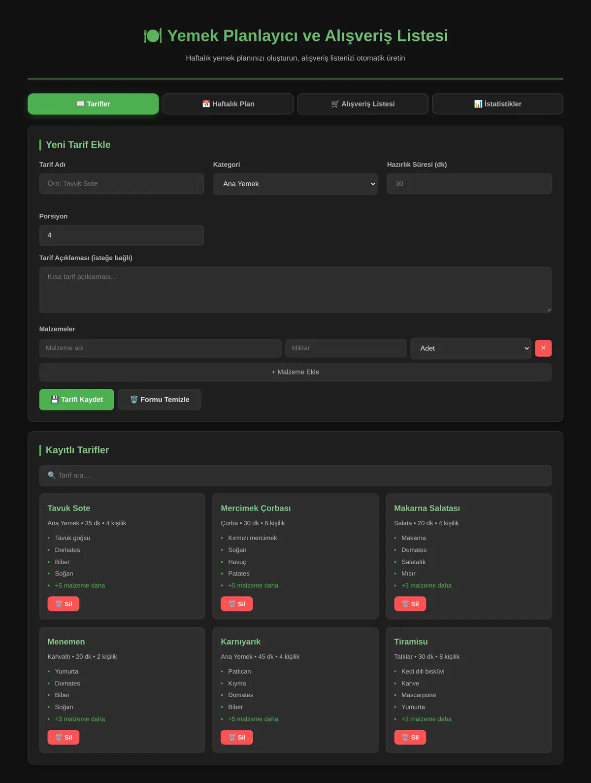Click "Patlıcan" in the Karnıyarık card
The image size is (591, 783).
point(239,671)
